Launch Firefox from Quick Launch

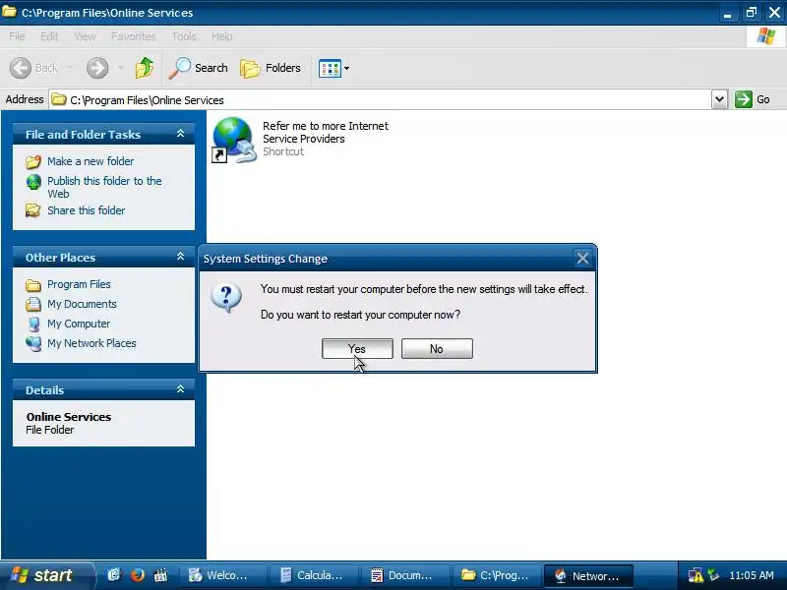[x=137, y=575]
